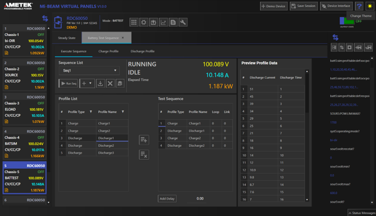Select device 2 RDC60050 Chassis-2 card
This screenshot has height=216, width=376.
pyautogui.click(x=24, y=75)
